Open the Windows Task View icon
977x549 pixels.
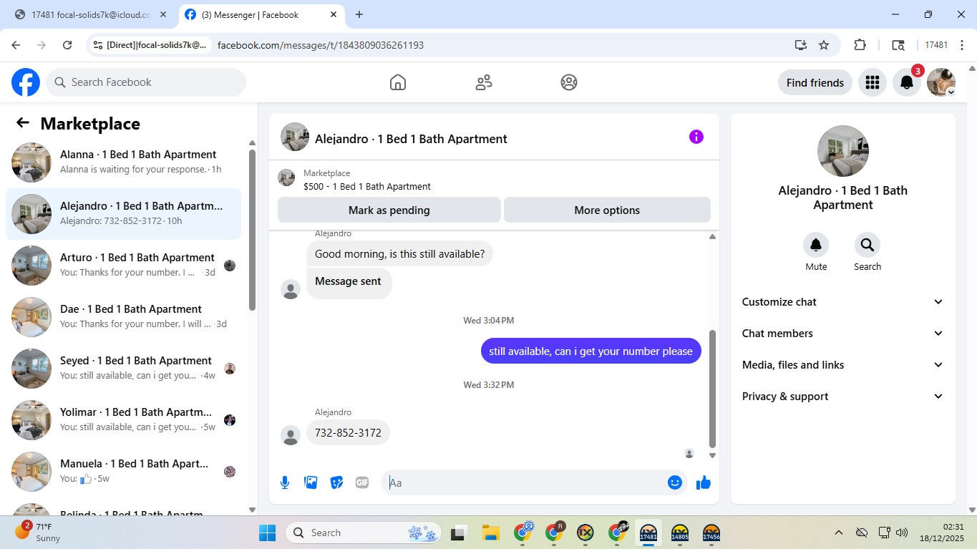point(458,533)
